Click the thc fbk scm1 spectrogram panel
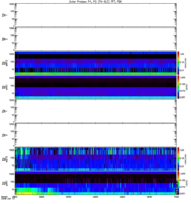Viewport: 191px width, 204px height. pos(95,183)
